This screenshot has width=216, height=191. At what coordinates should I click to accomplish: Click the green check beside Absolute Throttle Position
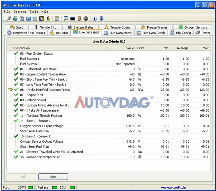[16, 115]
